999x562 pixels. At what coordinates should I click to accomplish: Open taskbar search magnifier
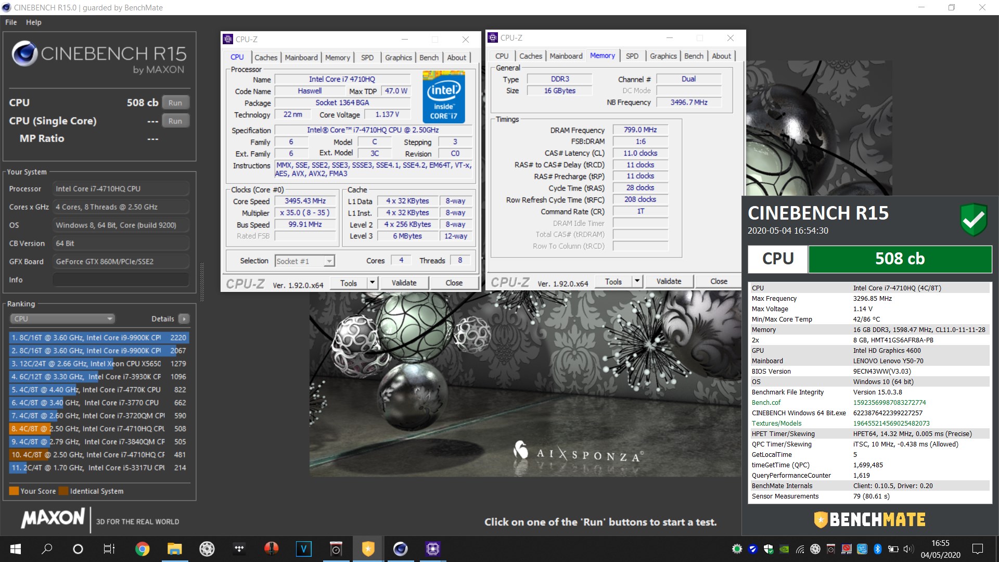[47, 548]
